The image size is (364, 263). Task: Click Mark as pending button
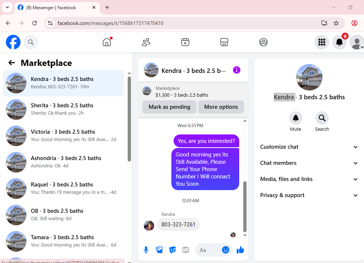click(x=170, y=107)
